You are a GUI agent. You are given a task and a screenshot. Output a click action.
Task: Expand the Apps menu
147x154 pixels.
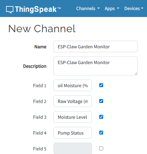112,9
